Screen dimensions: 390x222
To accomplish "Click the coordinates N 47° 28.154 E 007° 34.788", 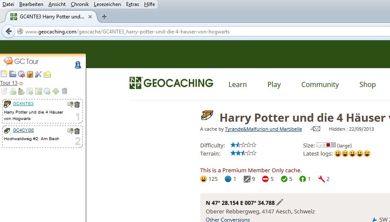I will click(x=240, y=203).
